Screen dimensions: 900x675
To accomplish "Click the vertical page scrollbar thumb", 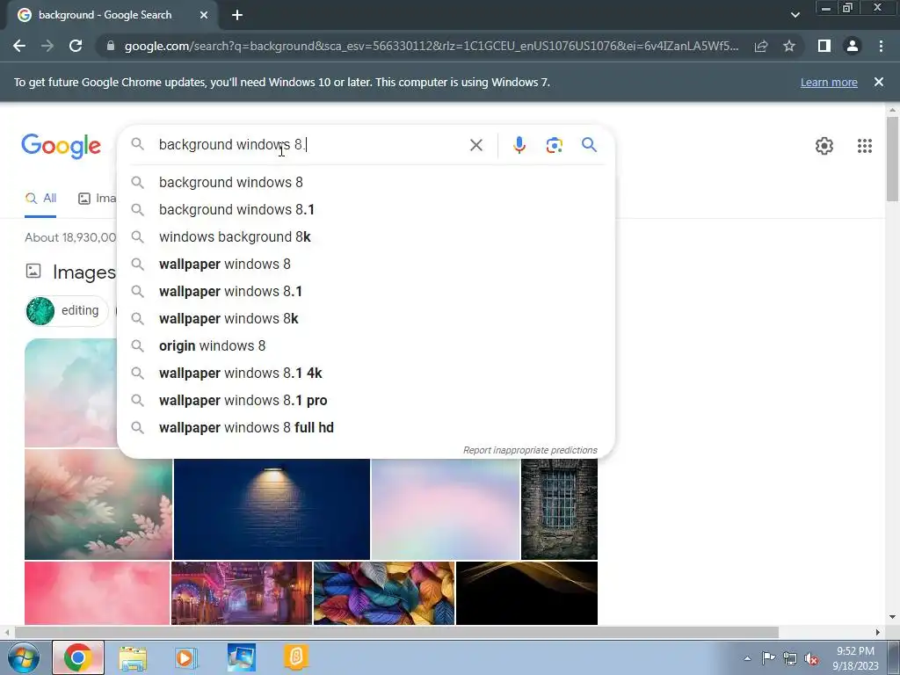I will 892,159.
